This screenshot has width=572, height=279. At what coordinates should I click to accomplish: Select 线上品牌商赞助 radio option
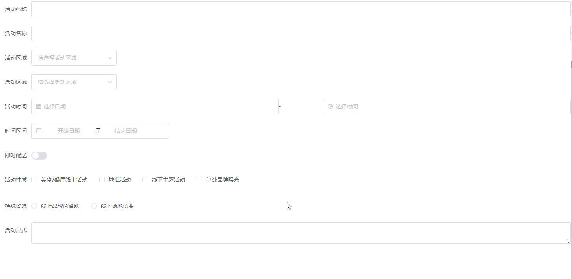(34, 206)
